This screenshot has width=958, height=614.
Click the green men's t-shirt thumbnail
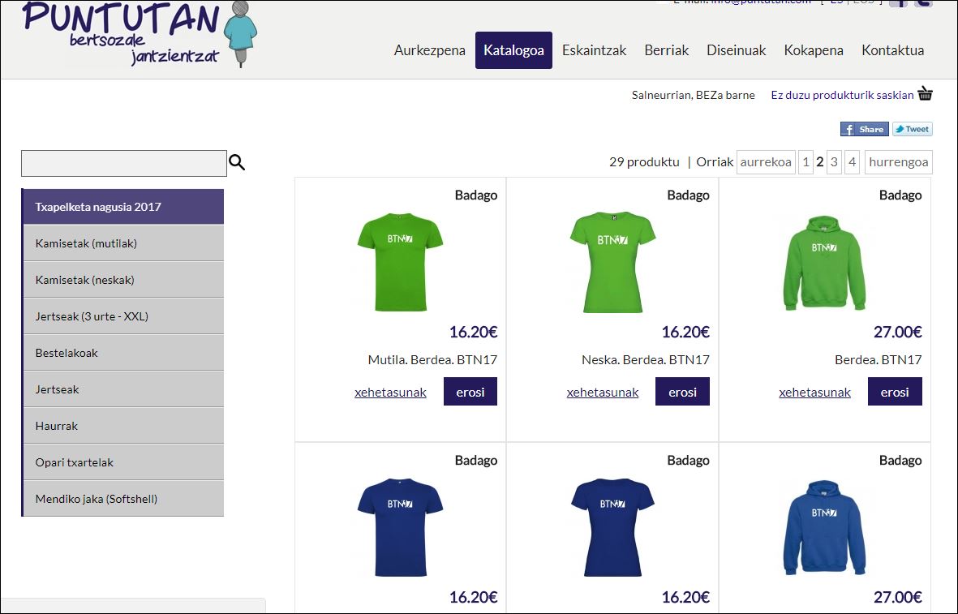400,262
